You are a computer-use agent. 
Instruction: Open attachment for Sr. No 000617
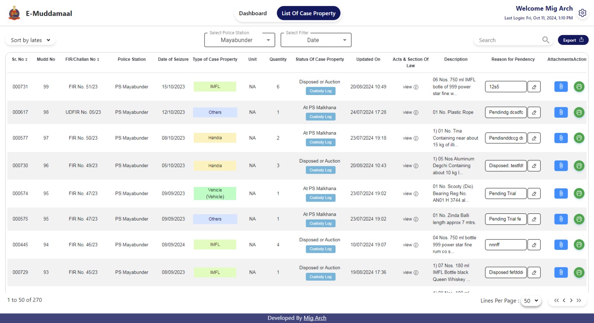[x=561, y=112]
